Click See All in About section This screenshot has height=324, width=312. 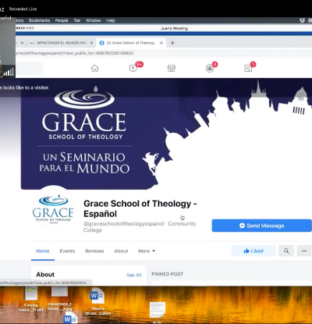pos(133,275)
